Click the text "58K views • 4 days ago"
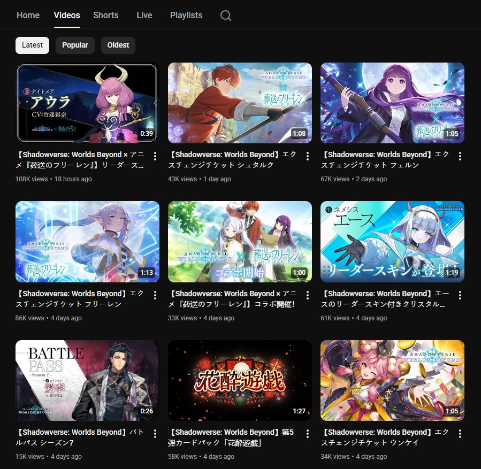This screenshot has height=469, width=481. point(201,457)
